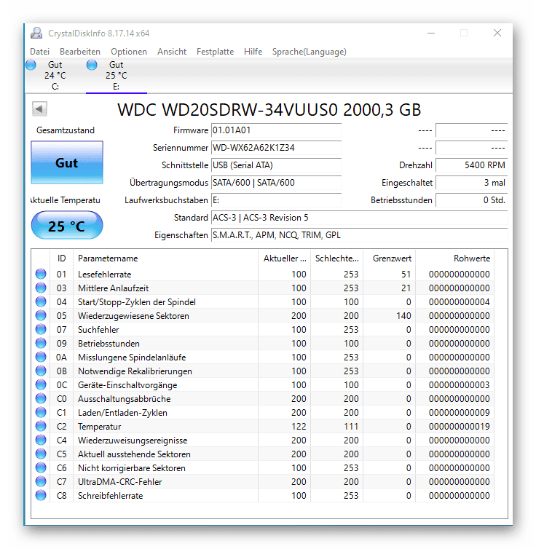Select the drive E: tab showing 25 °C

117,76
